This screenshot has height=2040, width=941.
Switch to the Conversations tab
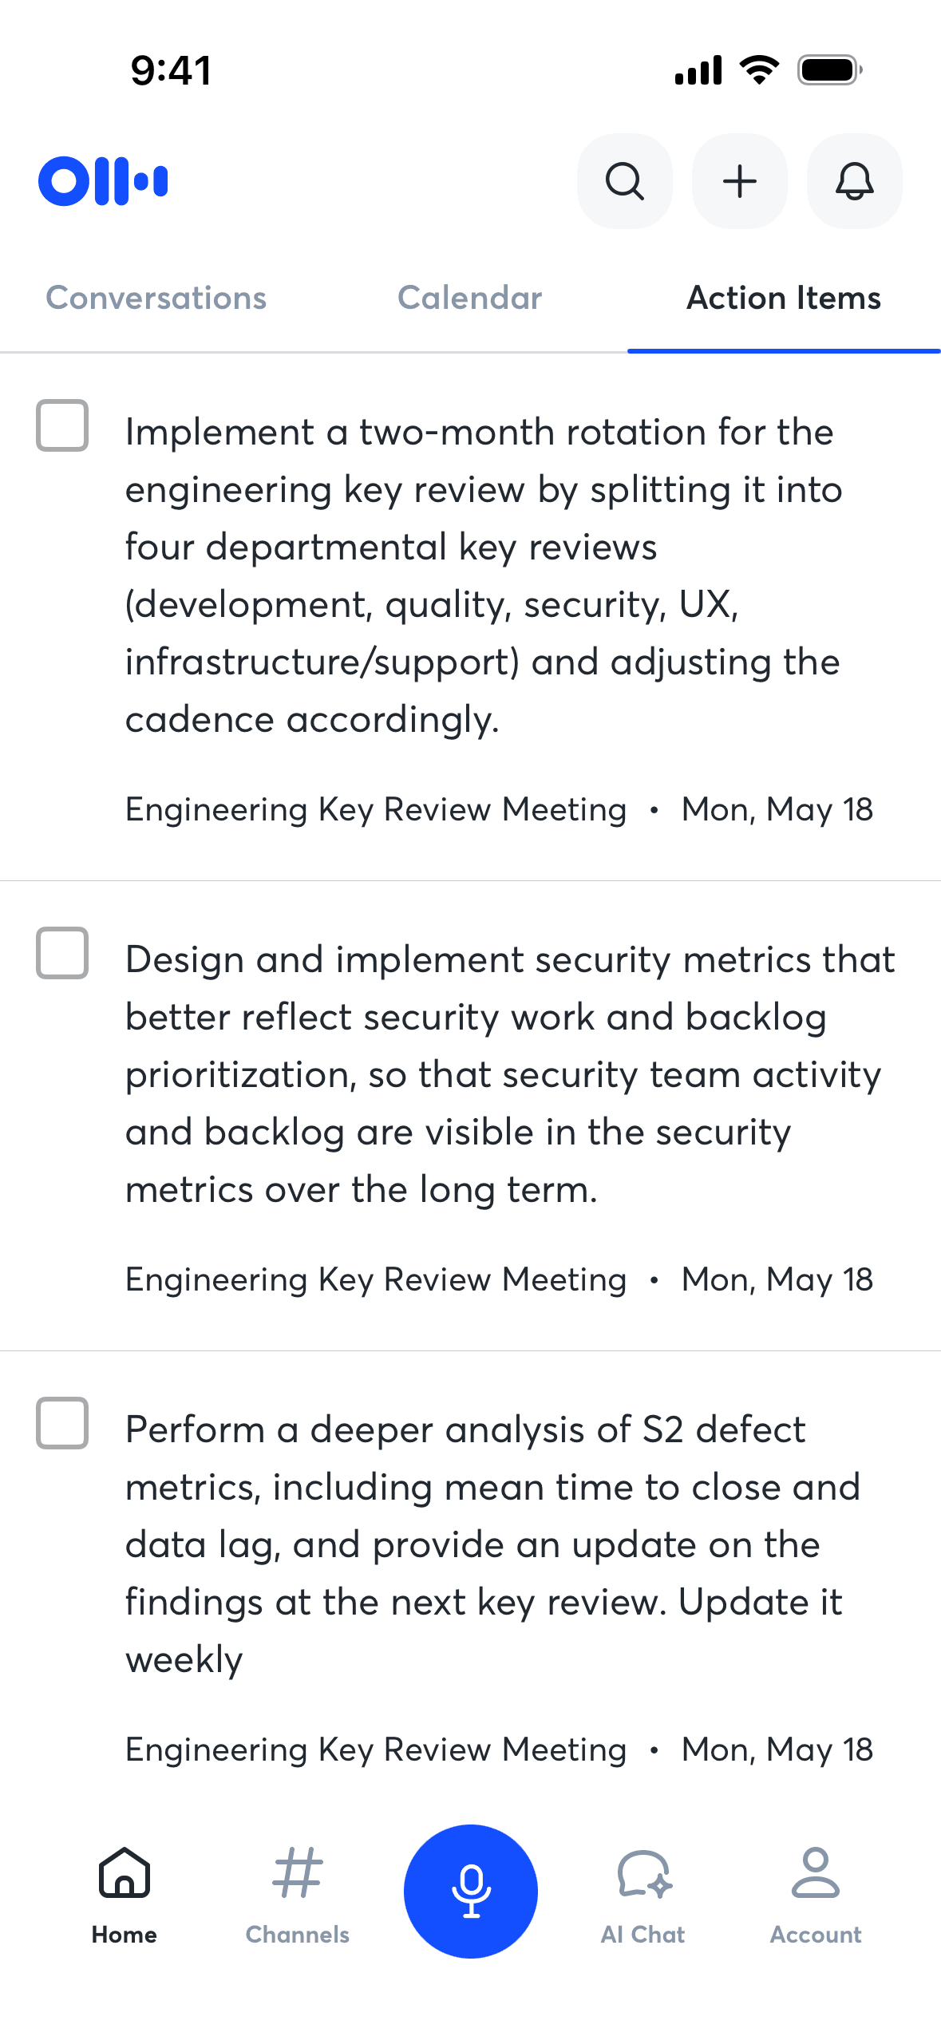coord(156,298)
